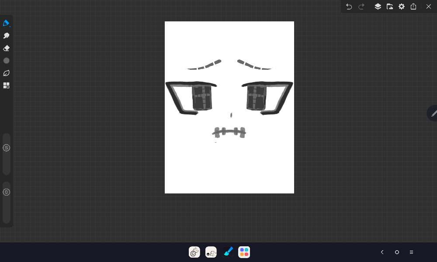Open the layers panel
Image resolution: width=437 pixels, height=262 pixels.
click(x=378, y=7)
